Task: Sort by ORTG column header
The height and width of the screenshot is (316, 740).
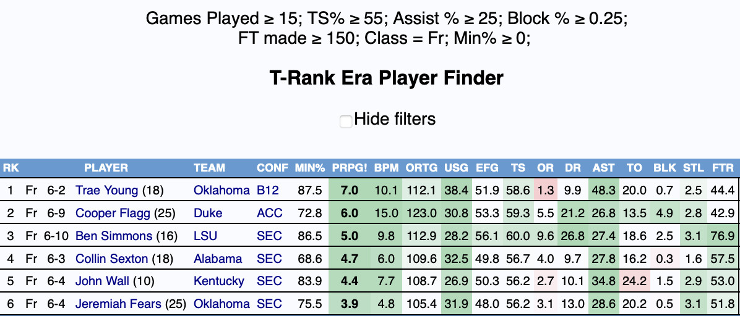Action: pyautogui.click(x=421, y=168)
